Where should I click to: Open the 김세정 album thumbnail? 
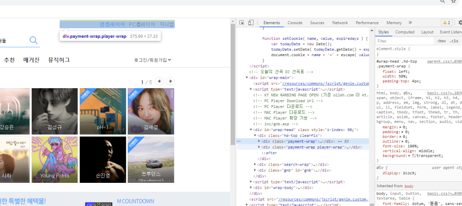pyautogui.click(x=151, y=111)
